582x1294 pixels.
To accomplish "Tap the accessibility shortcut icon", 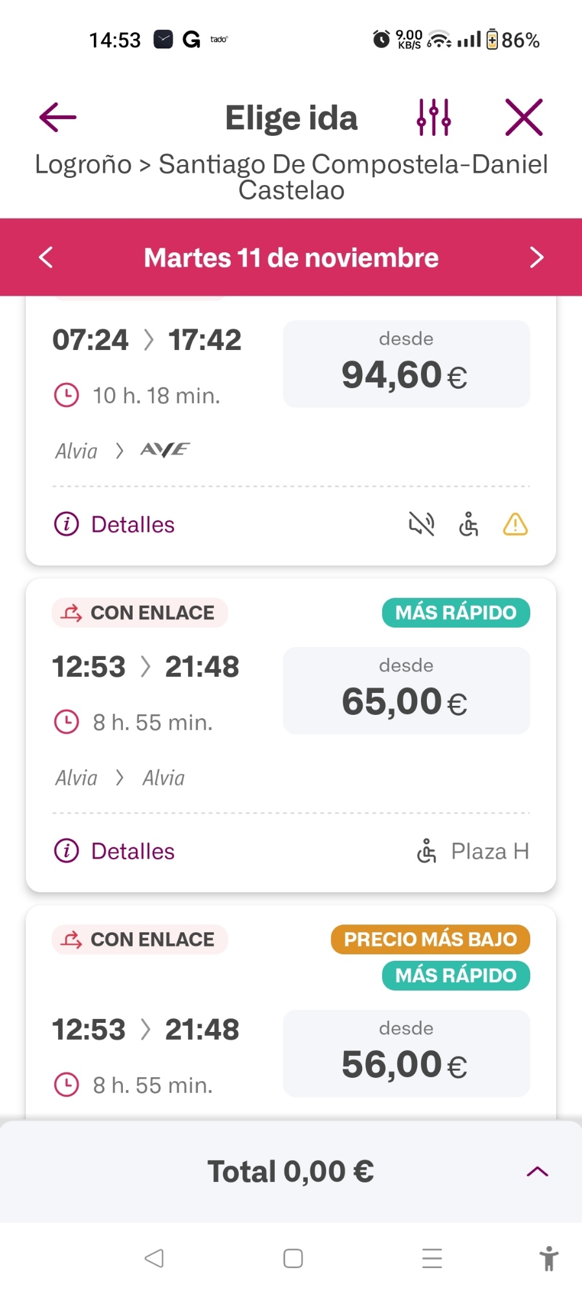I will point(548,1258).
